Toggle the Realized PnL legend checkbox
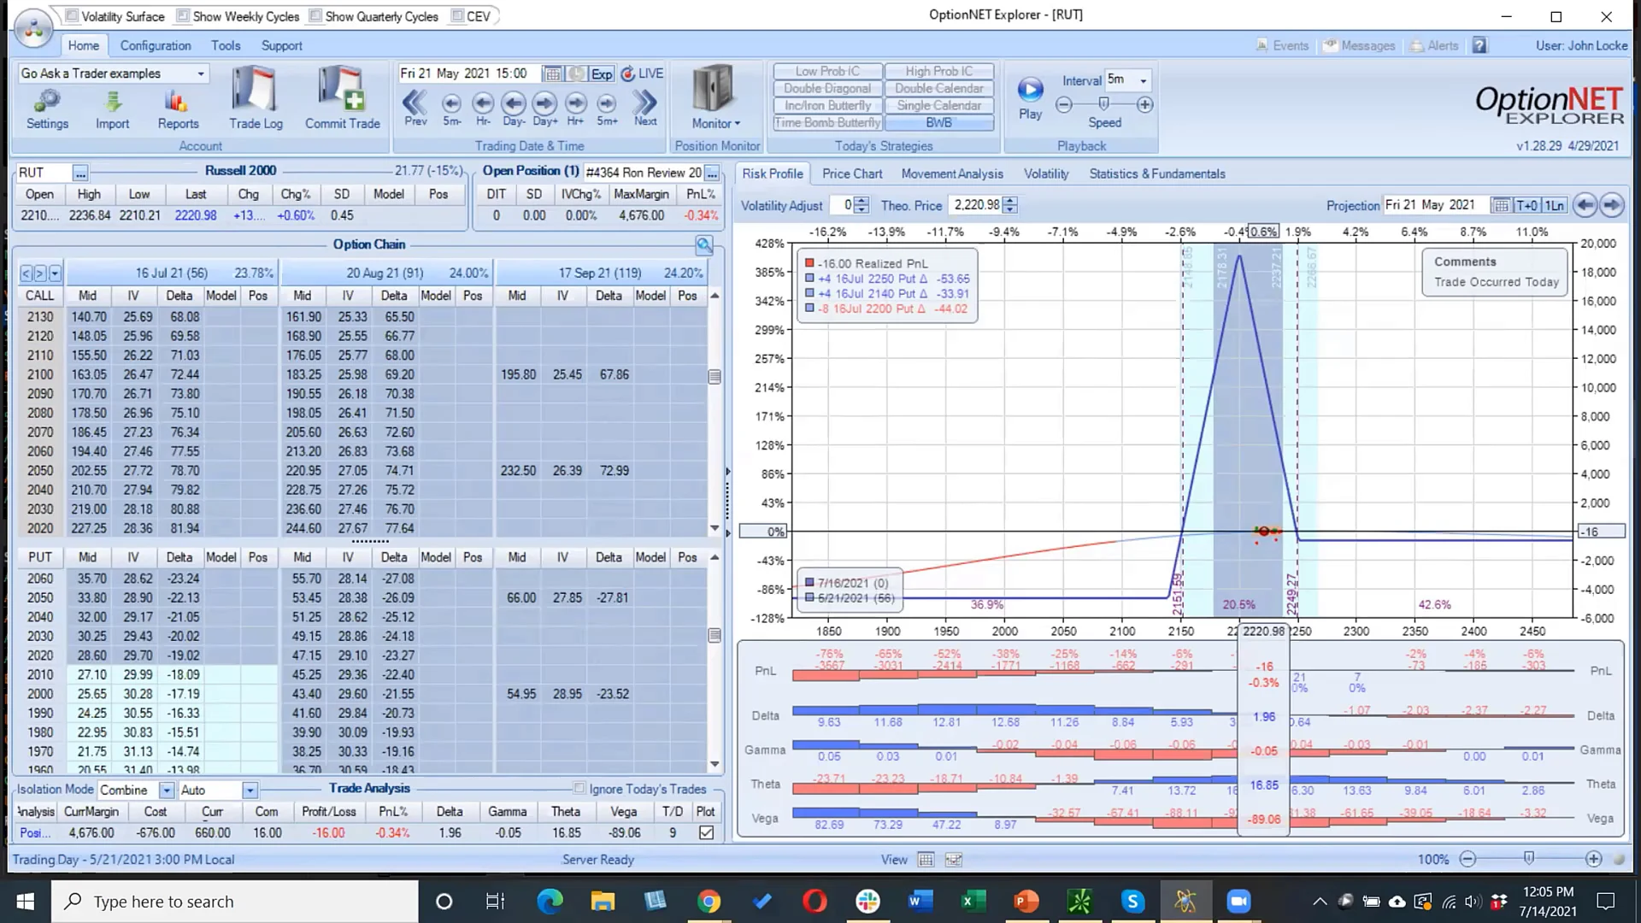The height and width of the screenshot is (923, 1641). click(x=809, y=263)
